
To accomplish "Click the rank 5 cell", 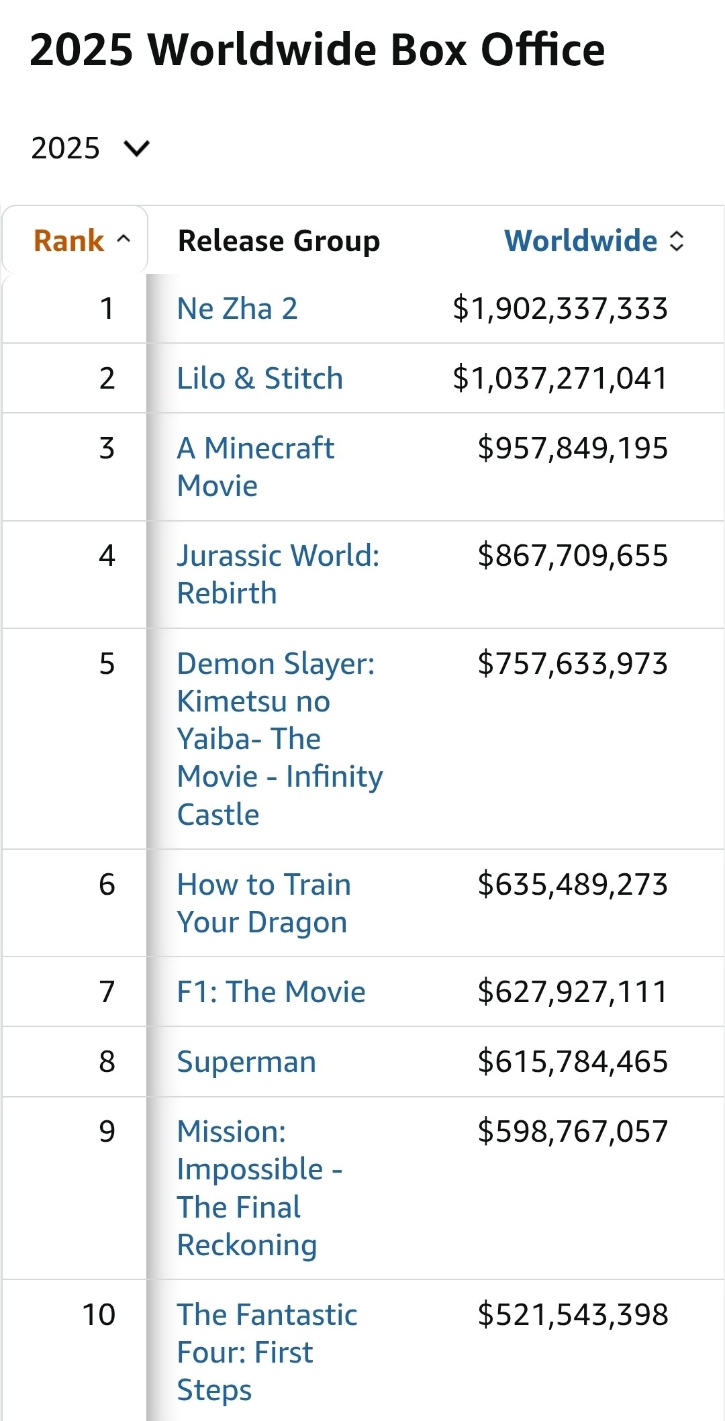I will (x=107, y=664).
